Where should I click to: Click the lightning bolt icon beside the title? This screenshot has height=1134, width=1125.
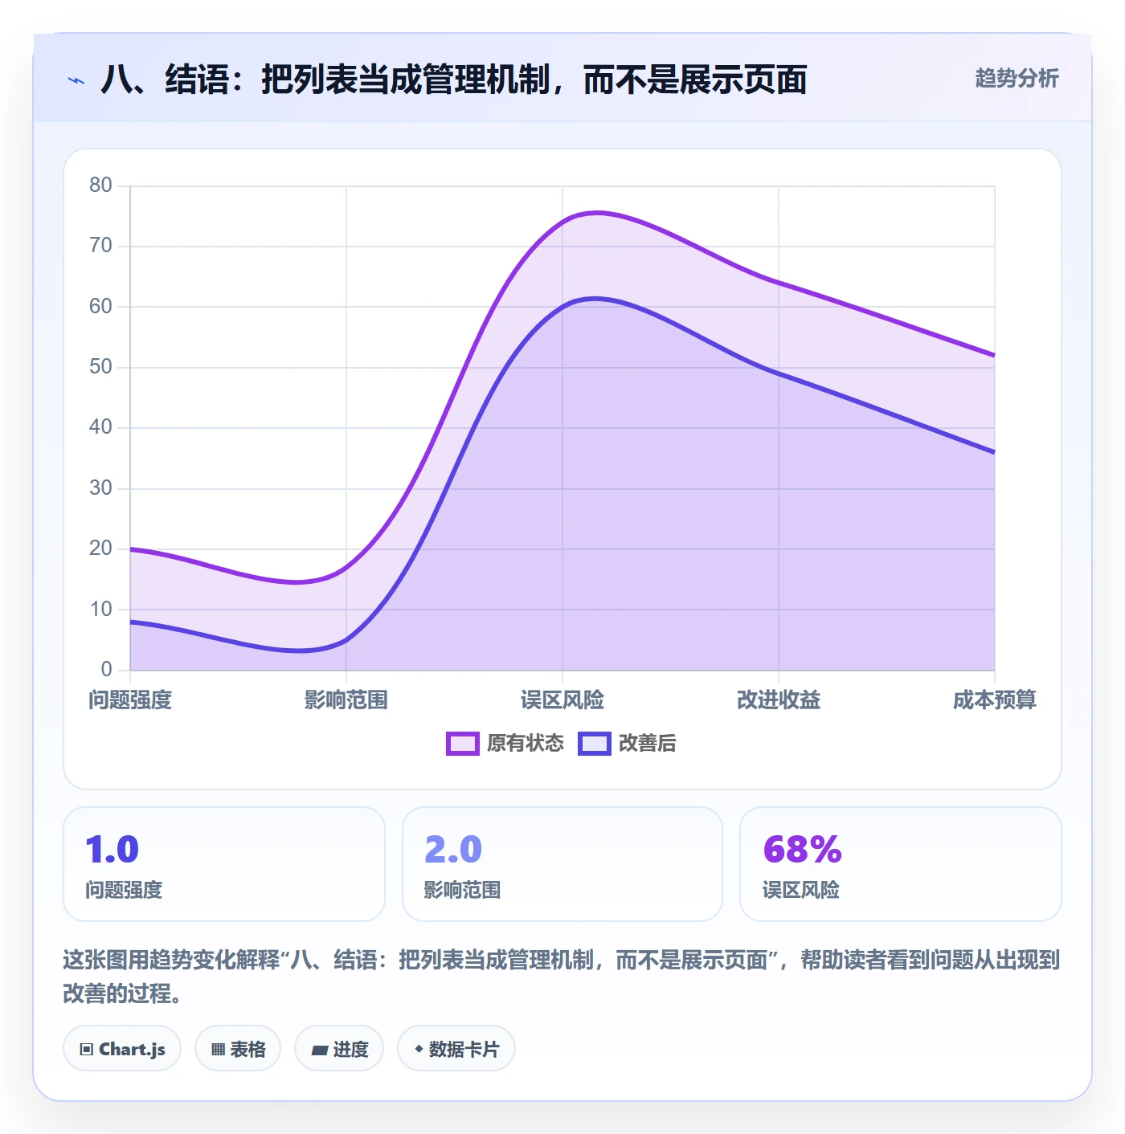pyautogui.click(x=76, y=80)
